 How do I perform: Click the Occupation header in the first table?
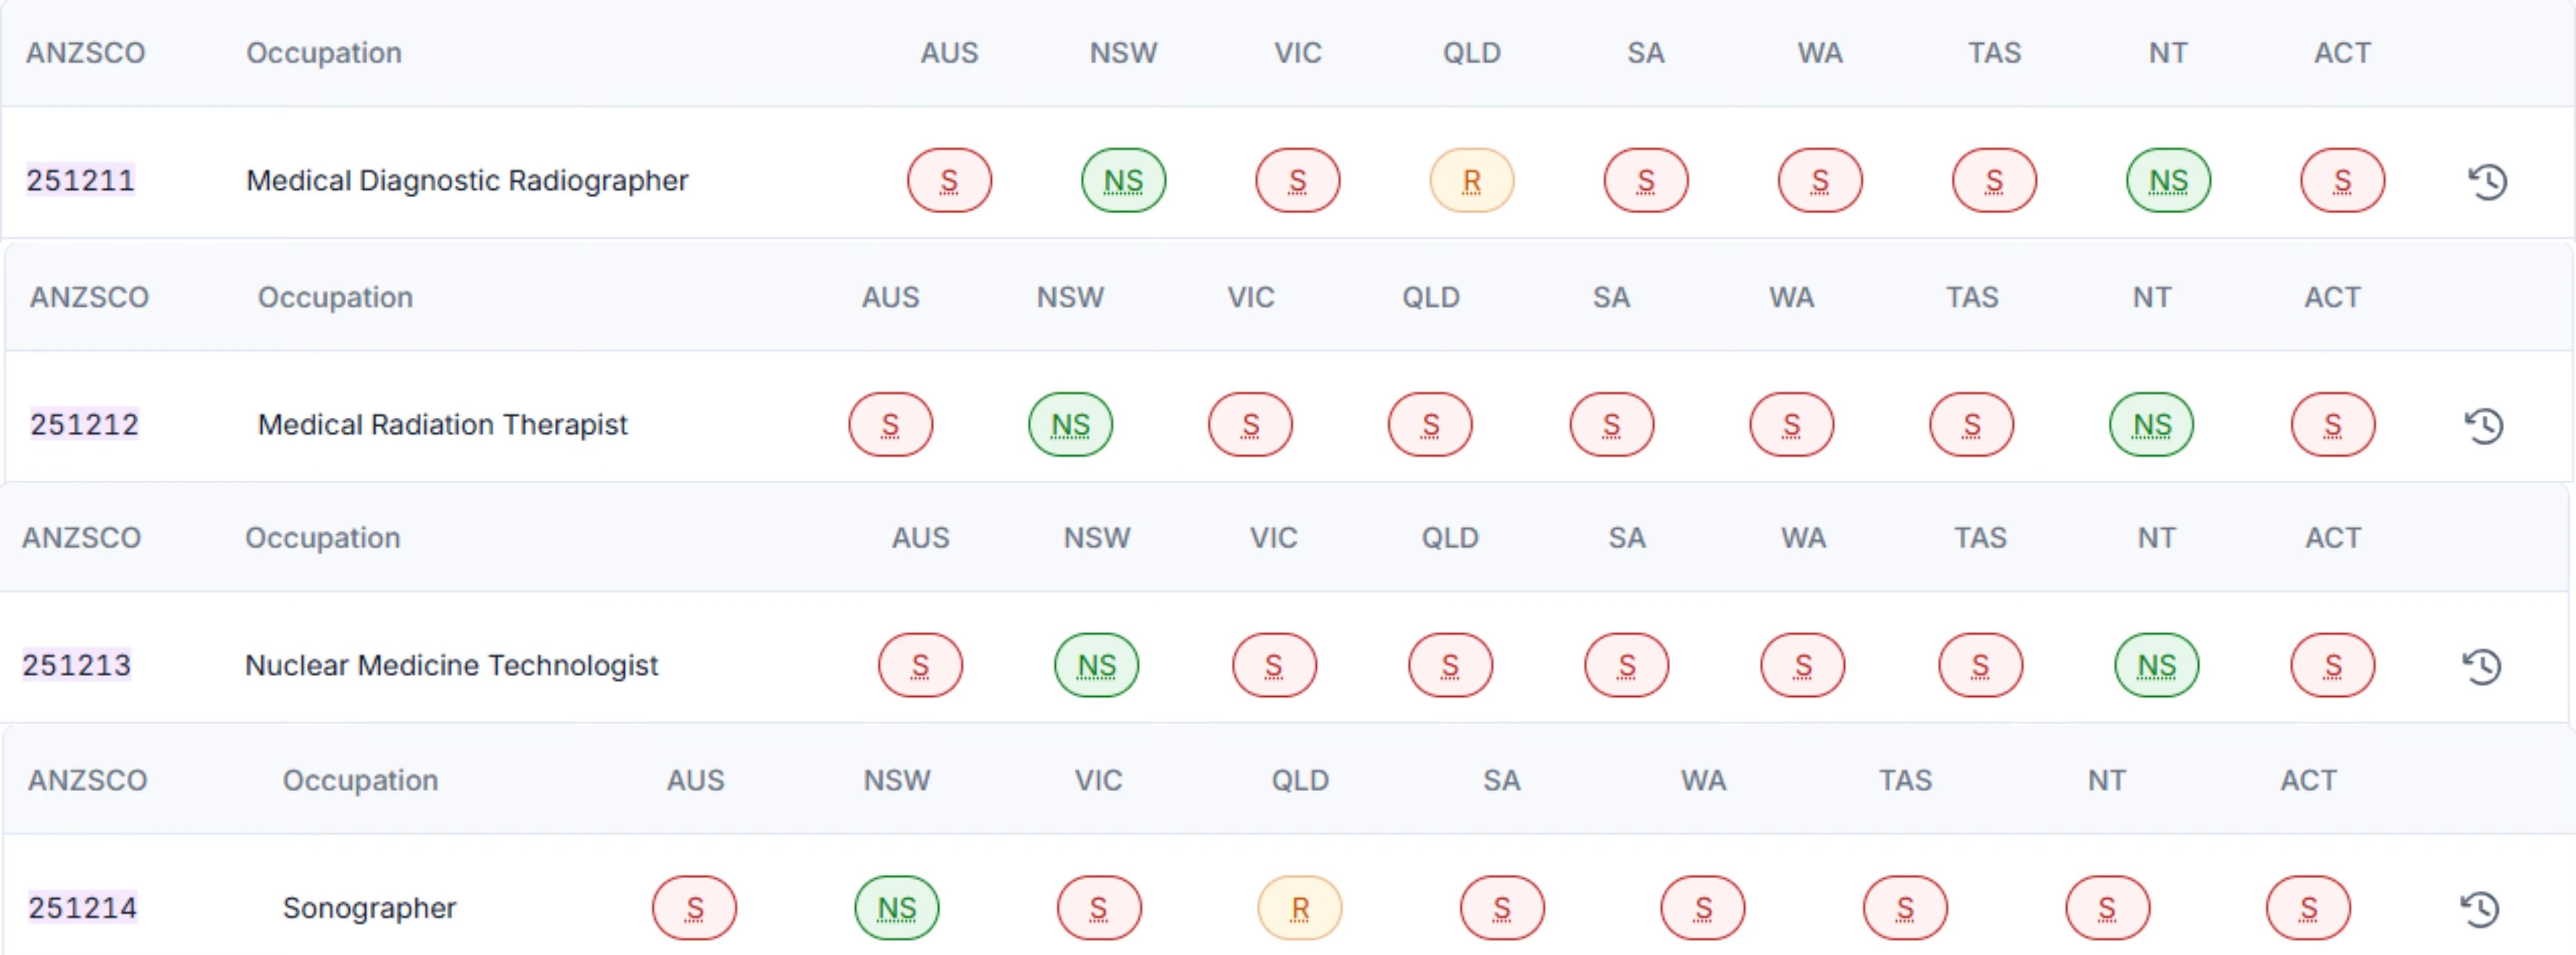click(x=324, y=53)
